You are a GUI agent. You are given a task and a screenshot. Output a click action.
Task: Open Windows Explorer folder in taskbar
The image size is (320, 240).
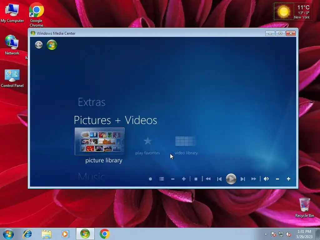coord(47,234)
